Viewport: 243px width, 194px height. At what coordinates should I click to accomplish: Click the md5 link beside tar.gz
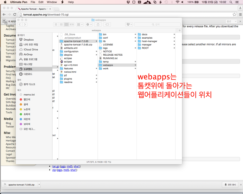click(x=69, y=166)
